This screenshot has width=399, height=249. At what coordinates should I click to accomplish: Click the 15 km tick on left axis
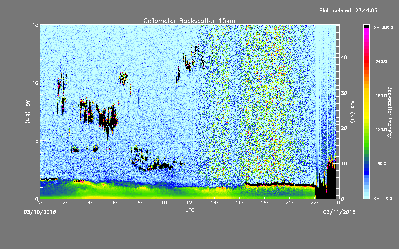click(x=35, y=25)
